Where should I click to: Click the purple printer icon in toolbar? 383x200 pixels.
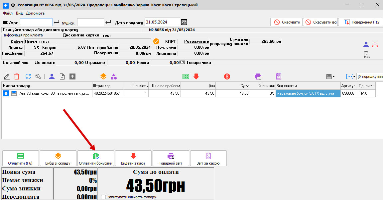pos(258,76)
